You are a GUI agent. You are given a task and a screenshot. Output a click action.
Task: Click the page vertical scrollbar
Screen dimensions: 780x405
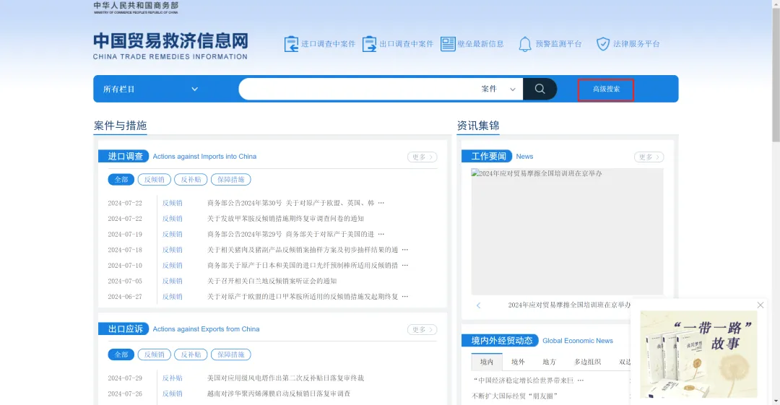tap(776, 72)
